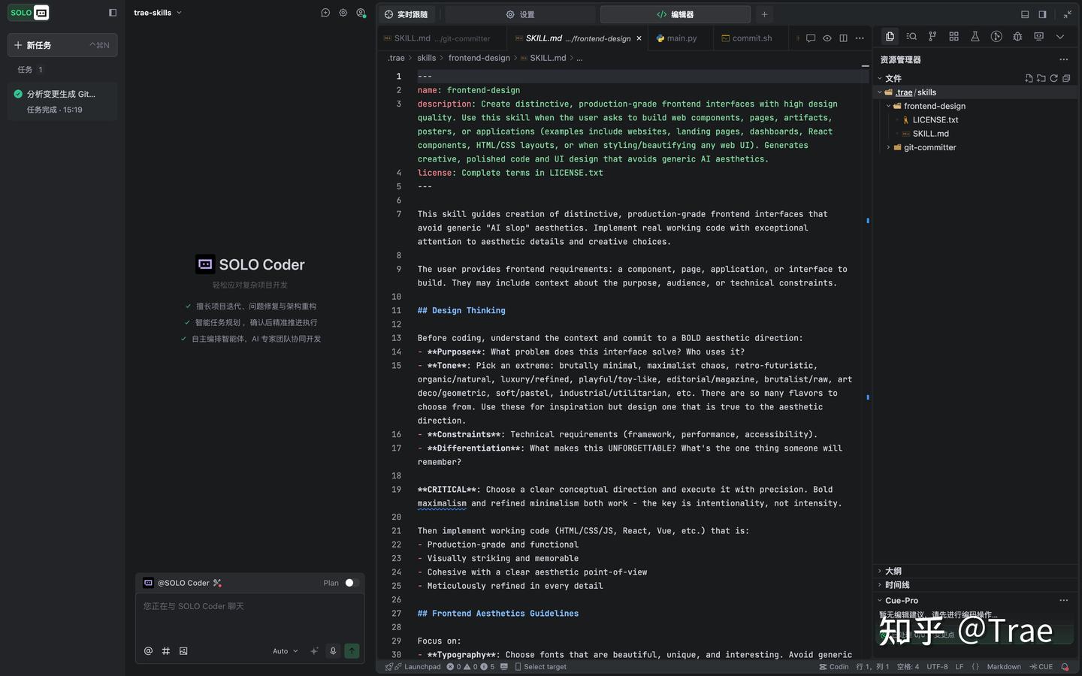The image size is (1082, 676).
Task: Click the Markdown language mode
Action: pyautogui.click(x=1004, y=667)
